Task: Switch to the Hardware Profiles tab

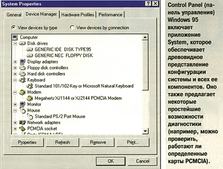Action: pos(78,15)
